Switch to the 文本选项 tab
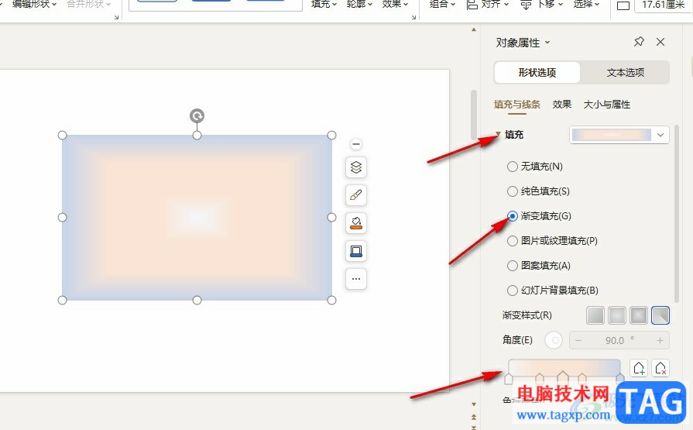 click(626, 73)
